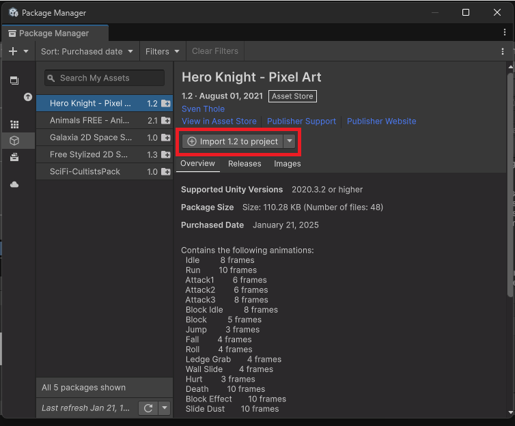Click Package Size 110.28 KB value
Screen dimensions: 515x426
click(312, 208)
